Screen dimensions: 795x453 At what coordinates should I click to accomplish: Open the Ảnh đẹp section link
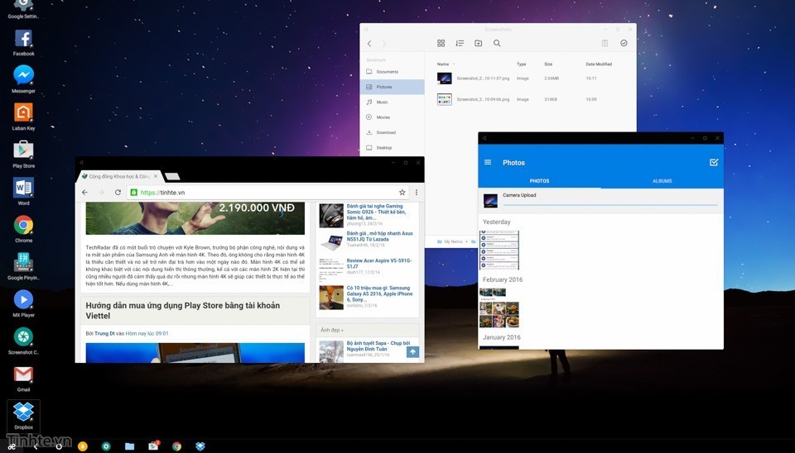331,330
